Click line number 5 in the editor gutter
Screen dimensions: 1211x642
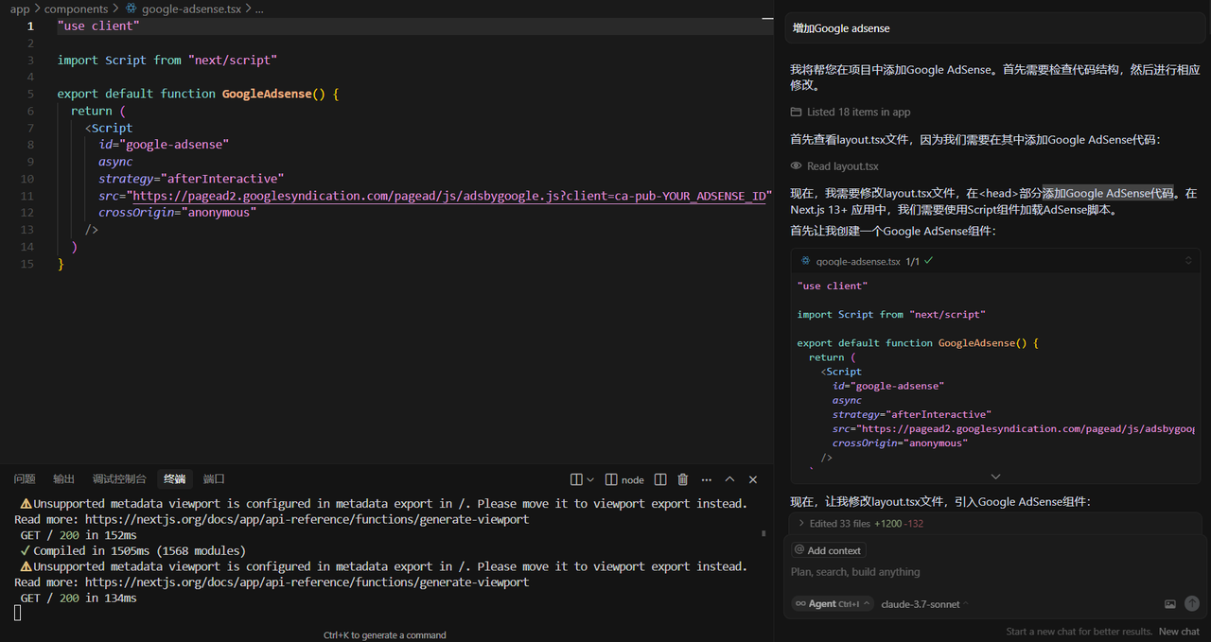30,94
